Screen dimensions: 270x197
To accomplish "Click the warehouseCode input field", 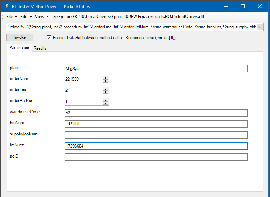I will pyautogui.click(x=156, y=113).
